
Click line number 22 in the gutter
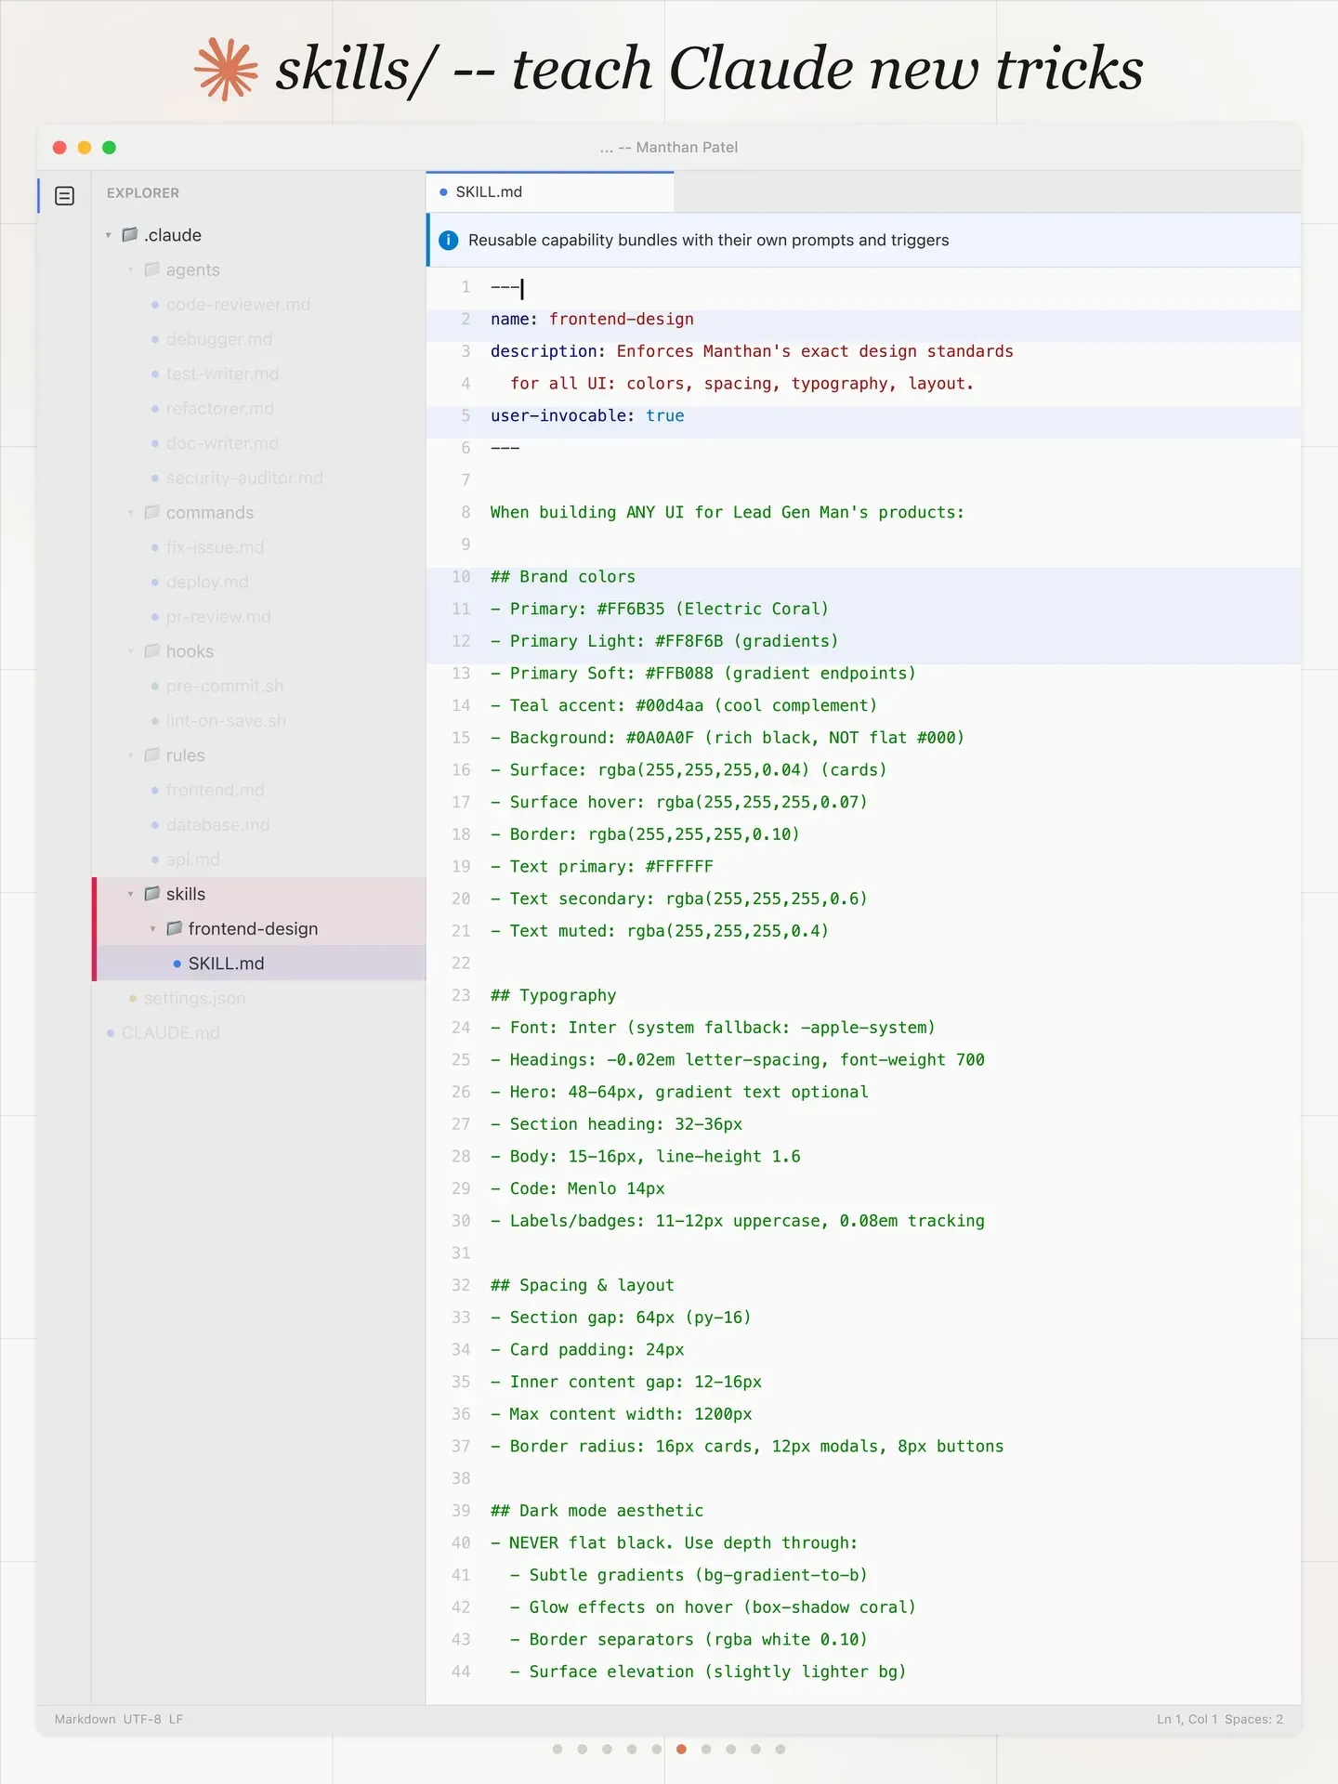[x=461, y=964]
